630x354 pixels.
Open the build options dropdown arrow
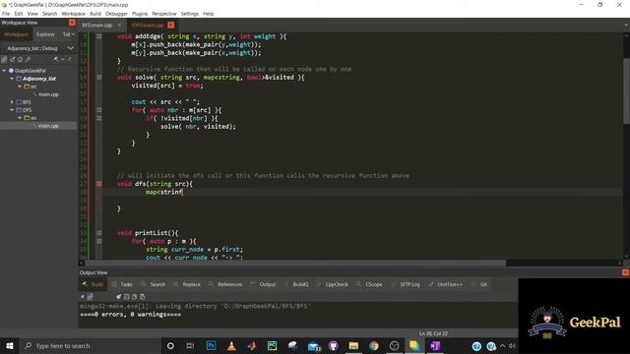pyautogui.click(x=63, y=59)
